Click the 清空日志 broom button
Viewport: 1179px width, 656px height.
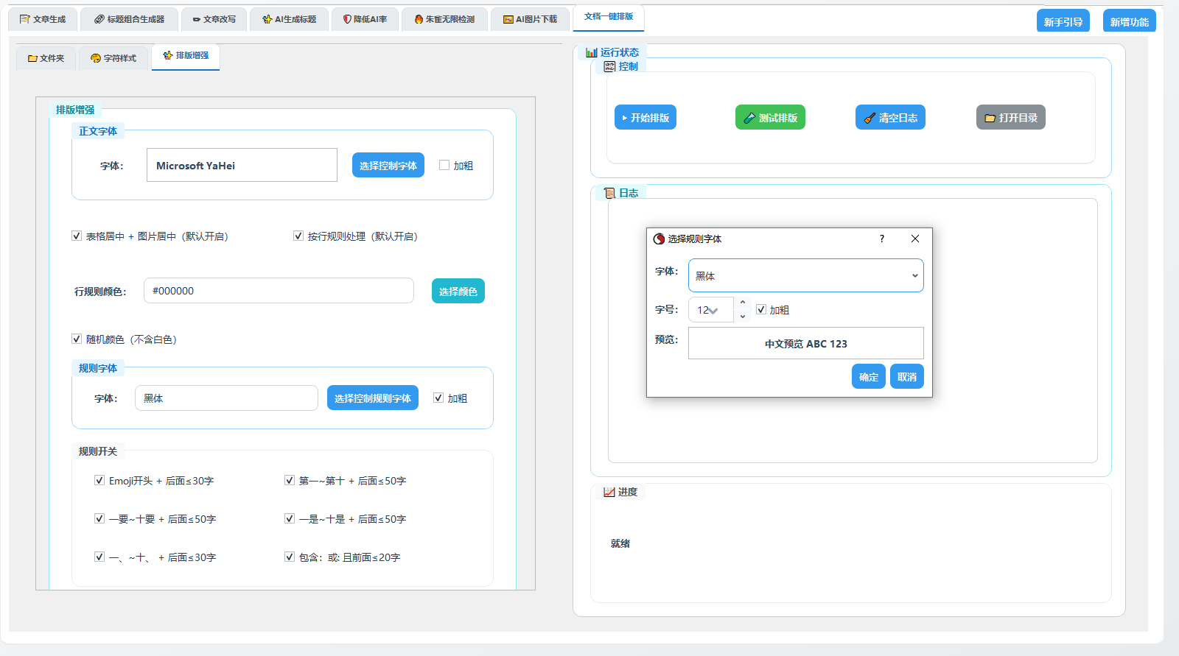[890, 118]
